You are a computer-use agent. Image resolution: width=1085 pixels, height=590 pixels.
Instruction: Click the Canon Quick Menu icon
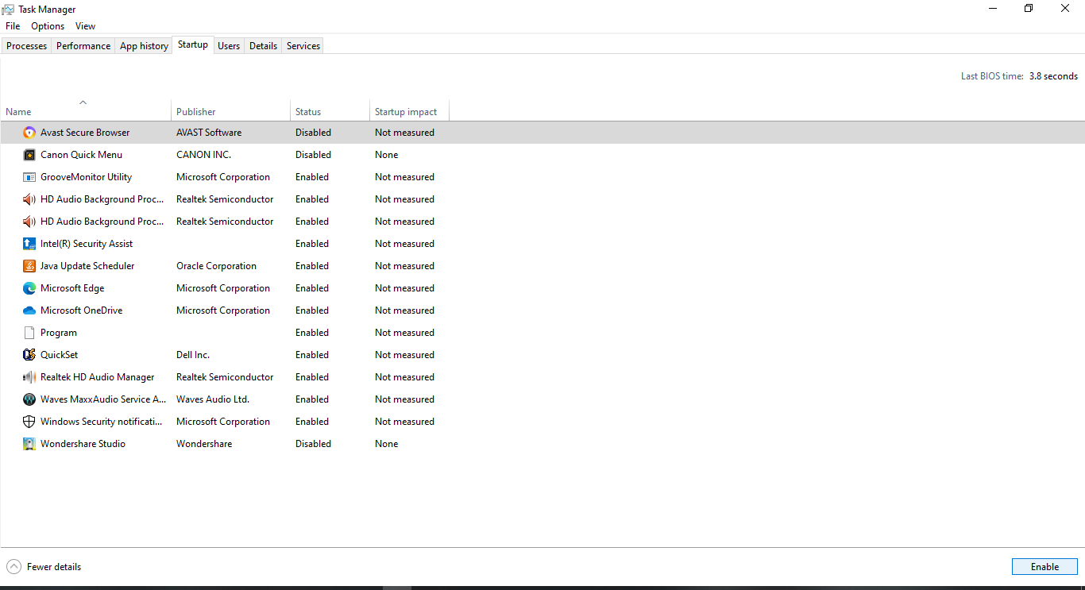[29, 155]
